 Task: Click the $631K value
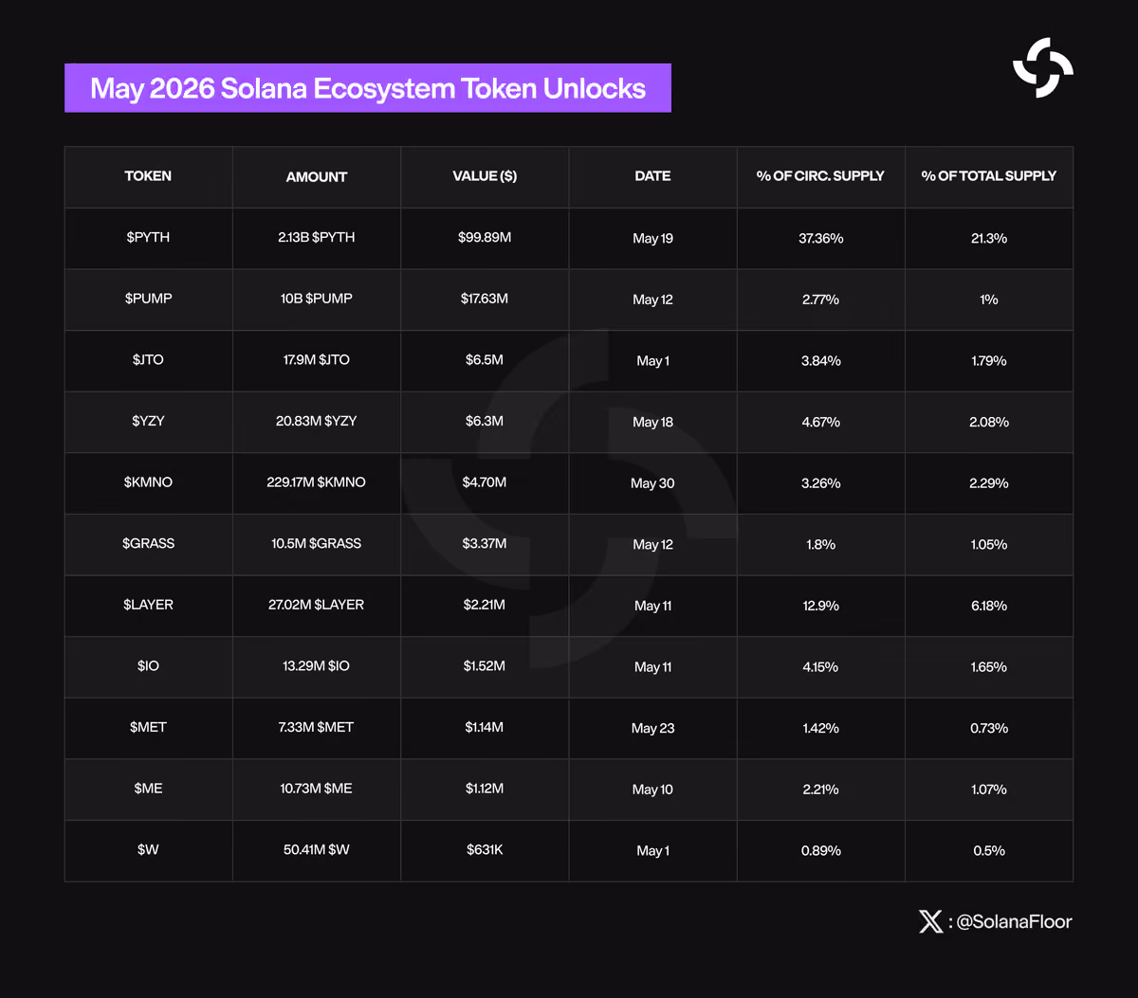[x=485, y=849]
